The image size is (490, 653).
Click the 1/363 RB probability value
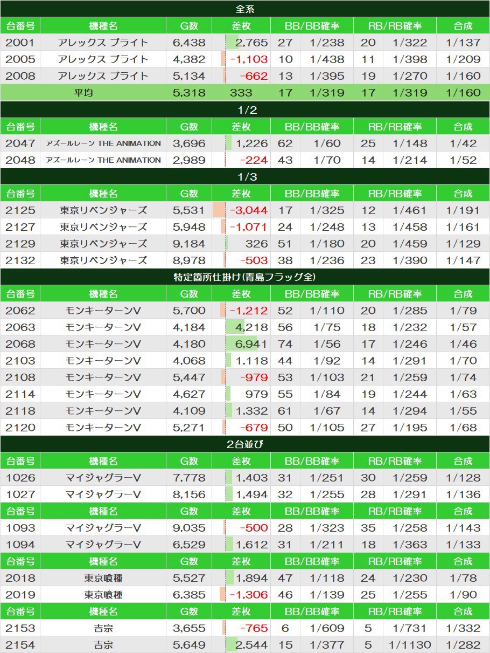(410, 544)
